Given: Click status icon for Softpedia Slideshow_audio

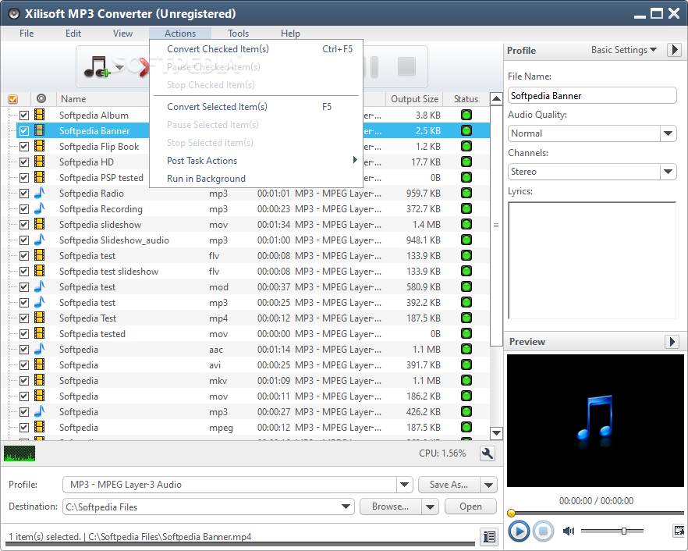Looking at the screenshot, I should [x=466, y=240].
